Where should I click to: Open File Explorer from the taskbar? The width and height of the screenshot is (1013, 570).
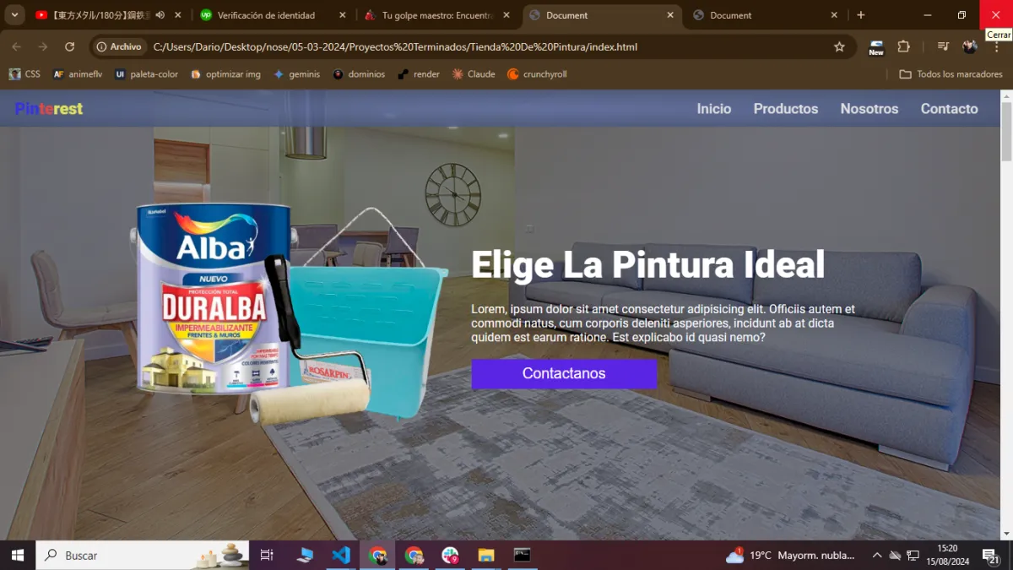[486, 556]
